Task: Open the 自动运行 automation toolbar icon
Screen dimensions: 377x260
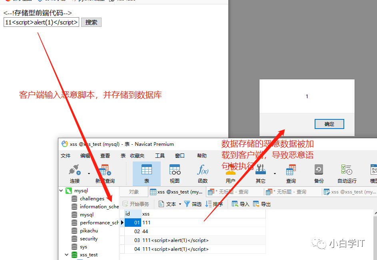Action: pyautogui.click(x=347, y=169)
